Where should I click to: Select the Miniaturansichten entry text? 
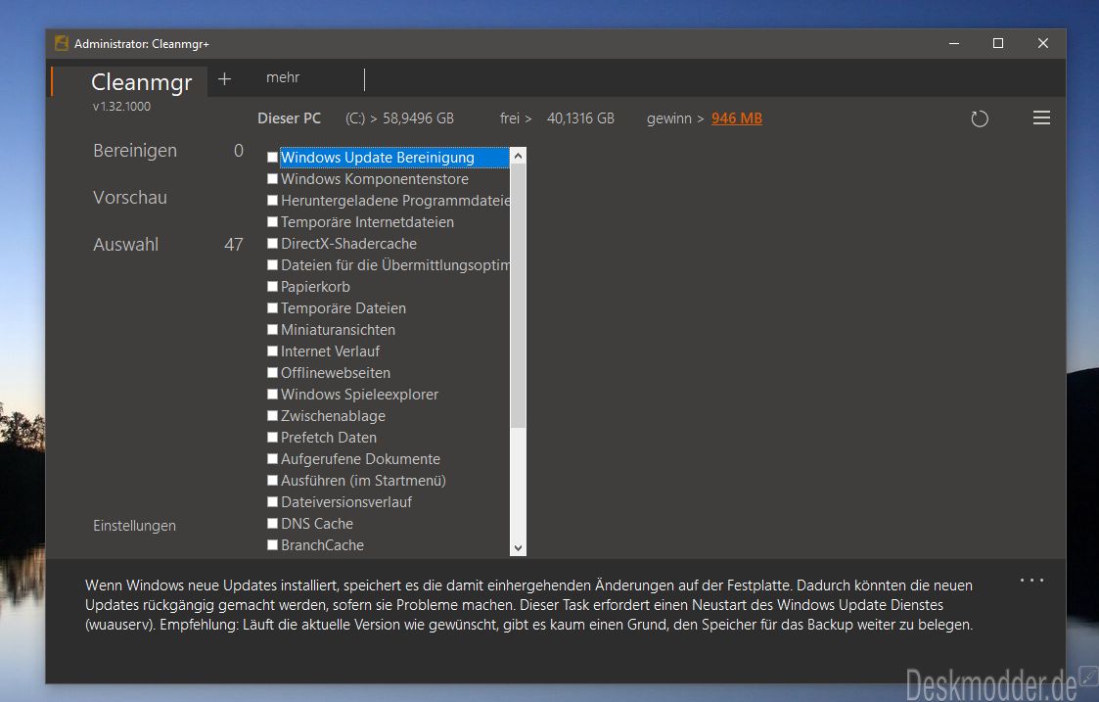tap(338, 330)
